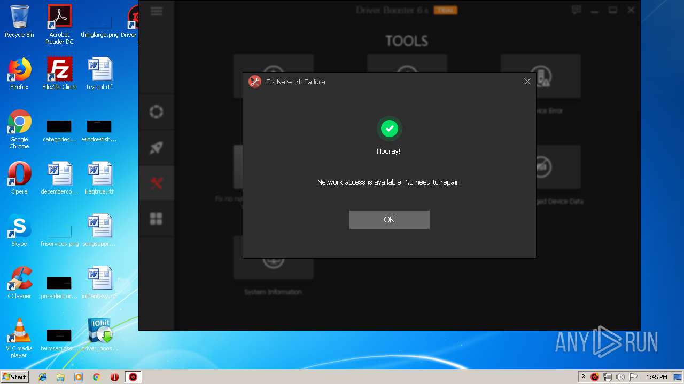684x384 pixels.
Task: Select the Opera desktop shortcut
Action: 19,178
